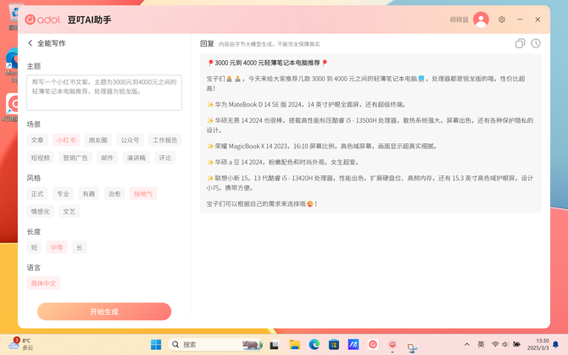This screenshot has width=568, height=355.
Task: Choose the 正式 style
Action: pyautogui.click(x=37, y=194)
